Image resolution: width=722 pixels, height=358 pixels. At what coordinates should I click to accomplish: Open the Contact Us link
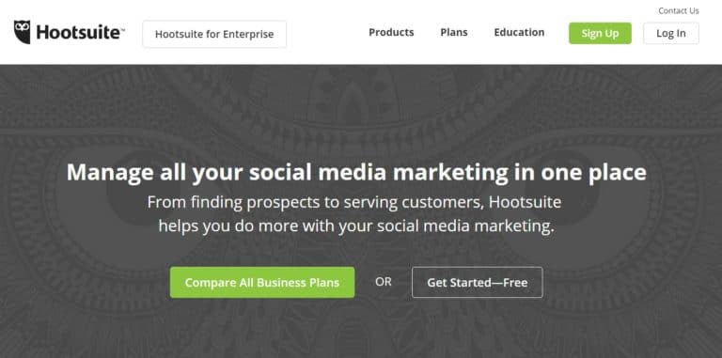pos(678,10)
